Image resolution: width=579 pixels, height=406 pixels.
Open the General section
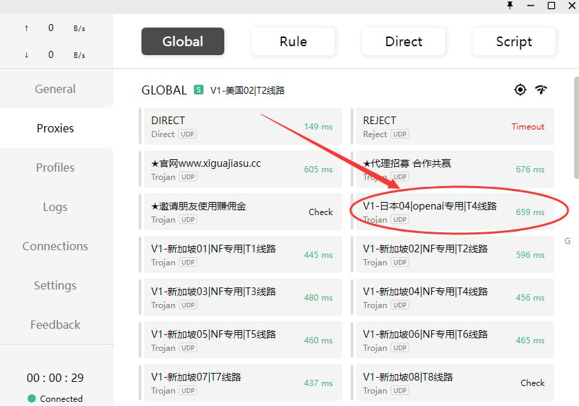(x=55, y=89)
